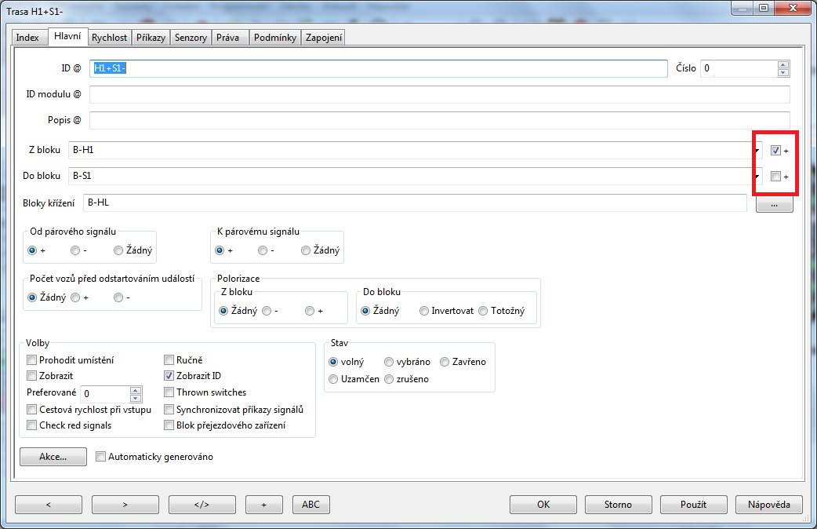Enable the plus checkbox beside Do bloku
817x529 pixels.
pyautogui.click(x=775, y=177)
